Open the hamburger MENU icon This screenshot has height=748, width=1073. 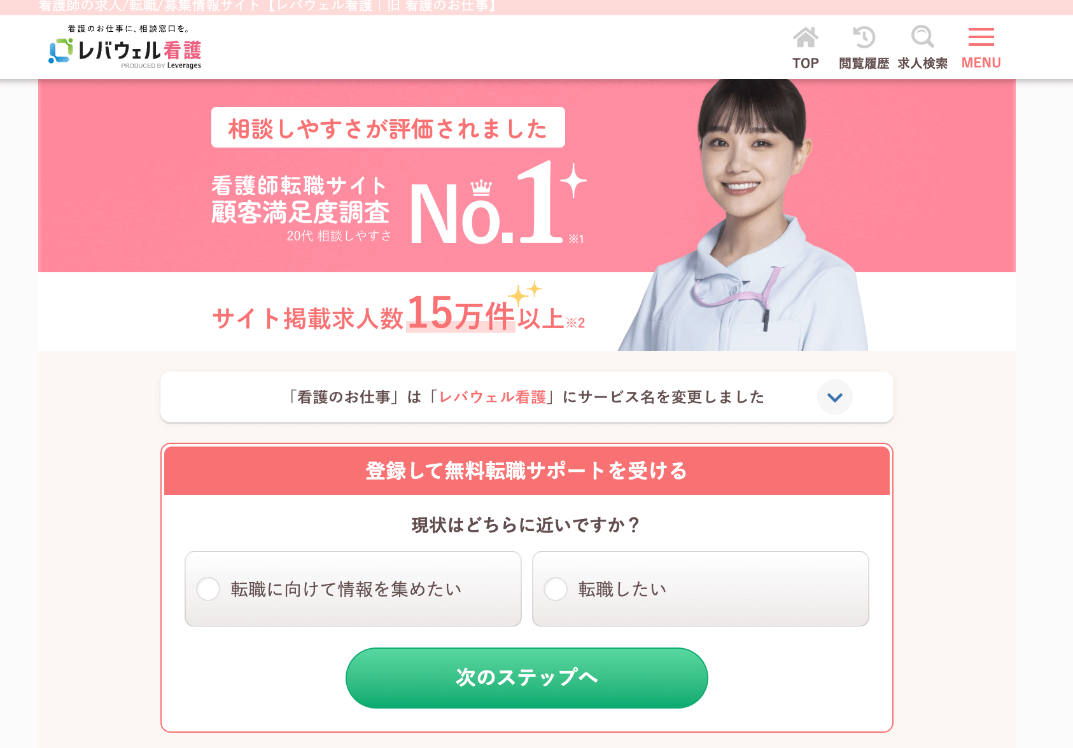[981, 37]
